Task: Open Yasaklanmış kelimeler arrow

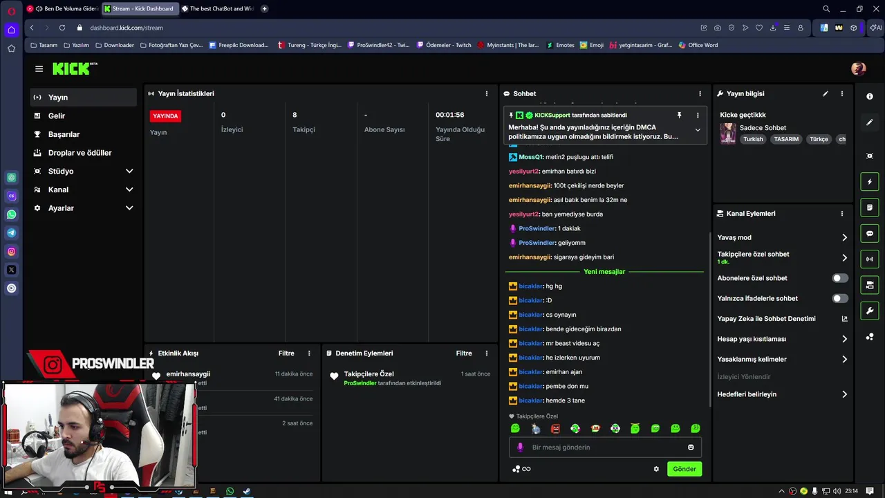Action: pyautogui.click(x=844, y=360)
